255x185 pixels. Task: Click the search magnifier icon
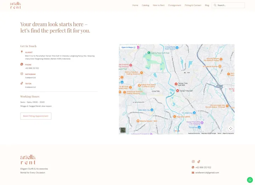[215, 5]
